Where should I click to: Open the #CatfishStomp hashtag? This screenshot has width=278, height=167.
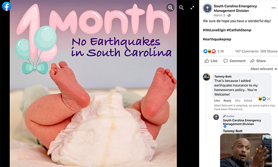click(239, 30)
